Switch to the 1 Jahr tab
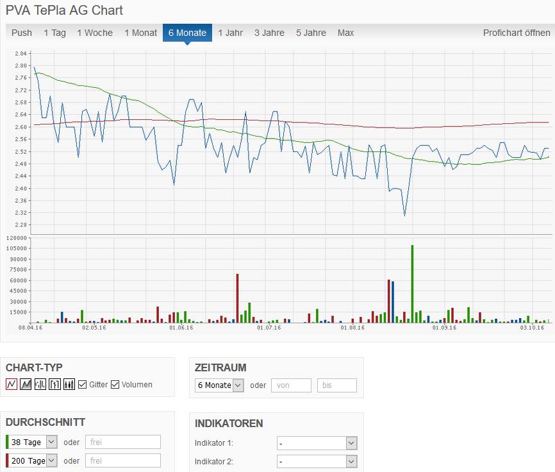555x472 pixels. point(231,33)
